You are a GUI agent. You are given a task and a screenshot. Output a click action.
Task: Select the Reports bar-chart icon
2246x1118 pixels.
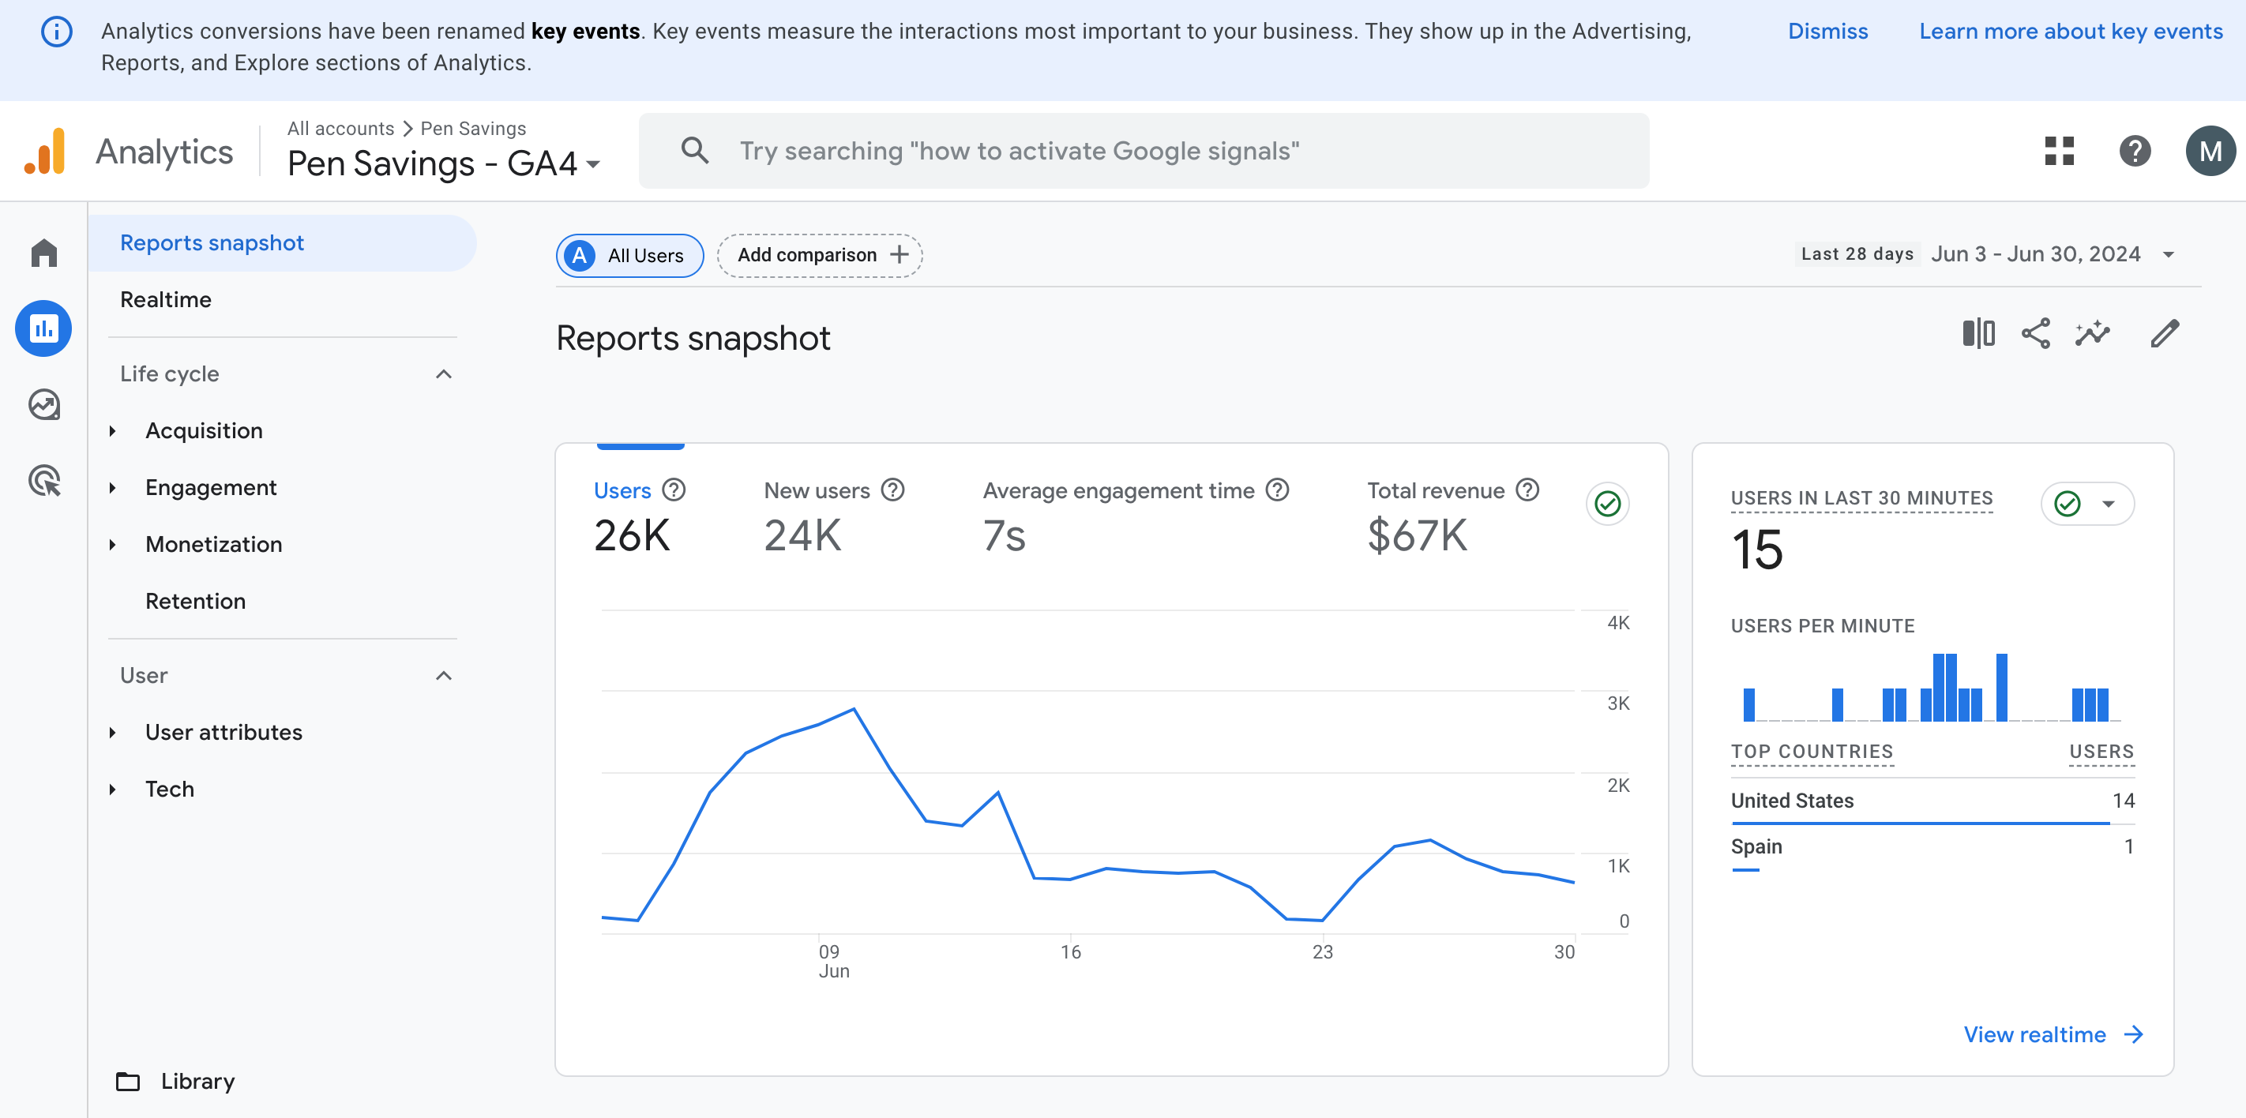(43, 328)
